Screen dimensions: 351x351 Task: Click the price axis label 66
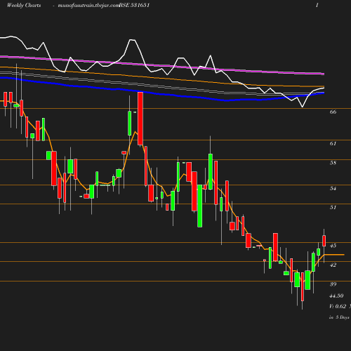333,112
